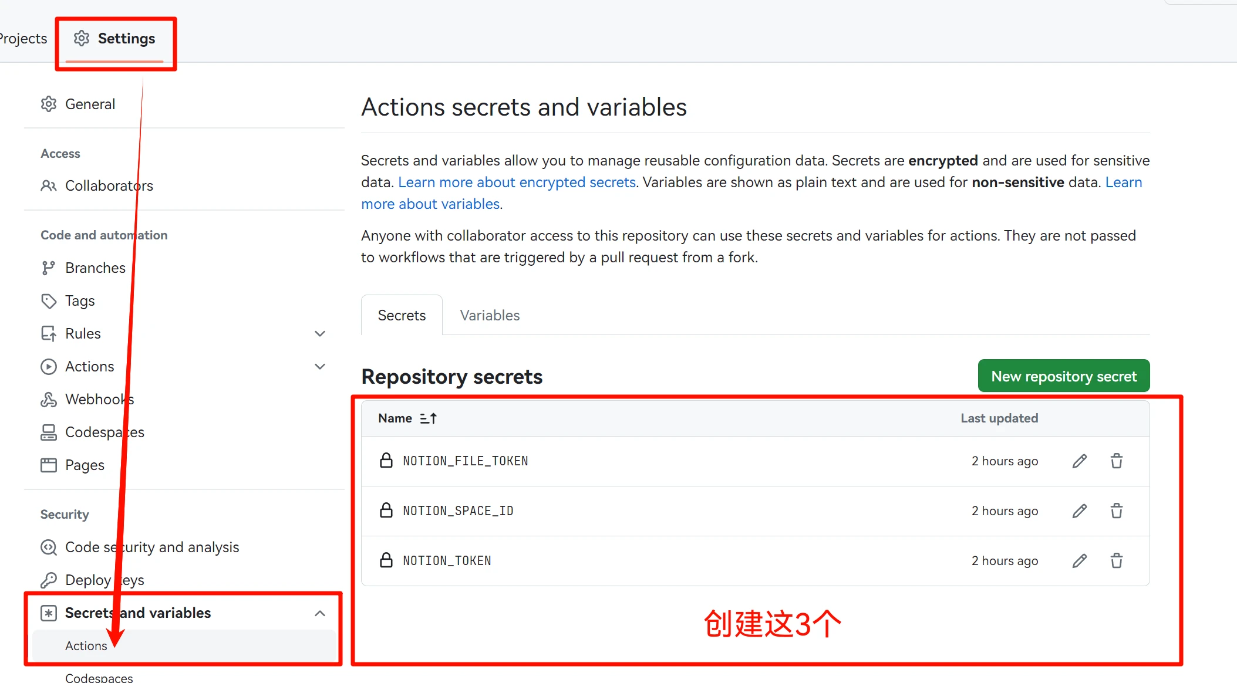Click the trash icon for NOTION_SPACE_ID

(1116, 511)
